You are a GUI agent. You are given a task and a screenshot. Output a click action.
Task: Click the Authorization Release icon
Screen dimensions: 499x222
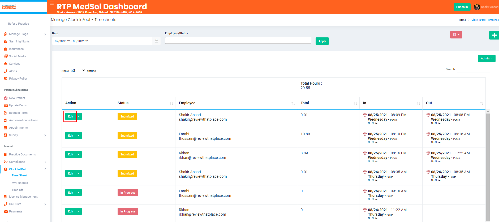6,120
